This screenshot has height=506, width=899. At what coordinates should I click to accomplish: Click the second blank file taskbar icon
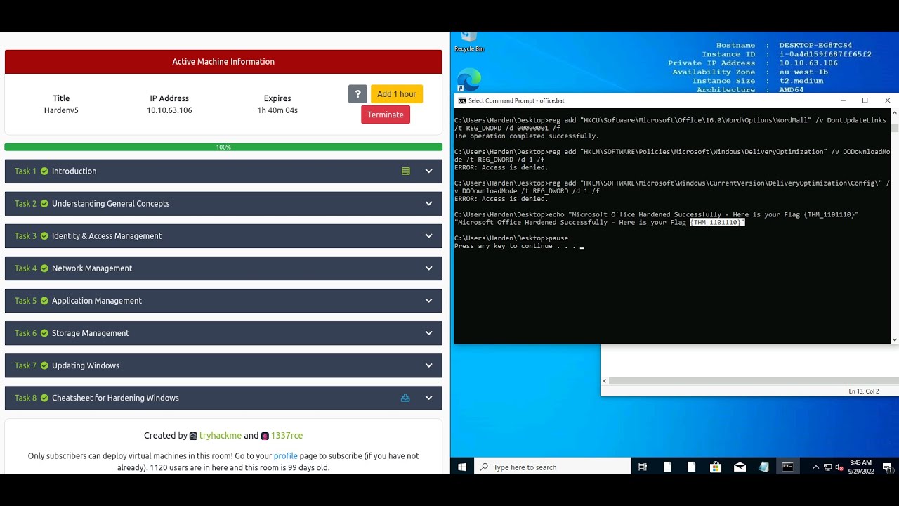pos(691,467)
